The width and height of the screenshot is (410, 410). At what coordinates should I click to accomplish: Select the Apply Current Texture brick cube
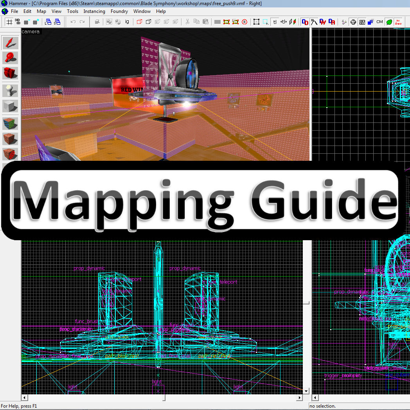click(x=10, y=139)
